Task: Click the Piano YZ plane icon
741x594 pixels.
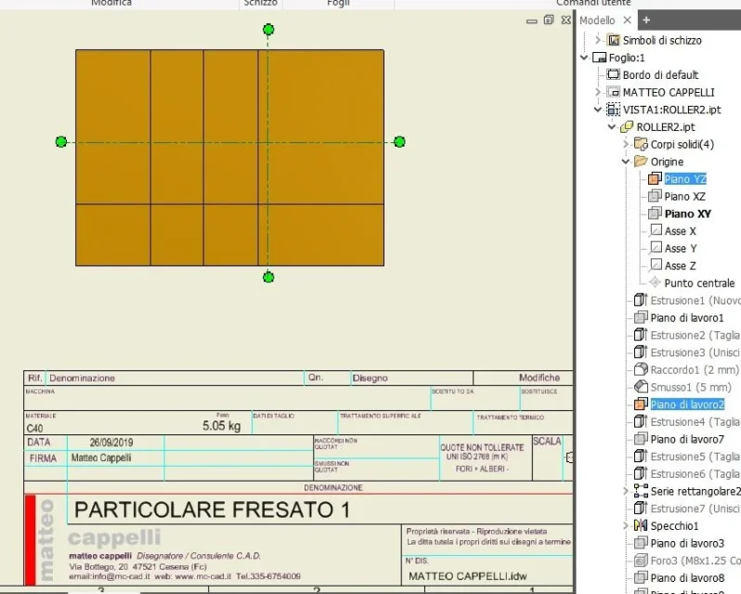Action: 655,178
